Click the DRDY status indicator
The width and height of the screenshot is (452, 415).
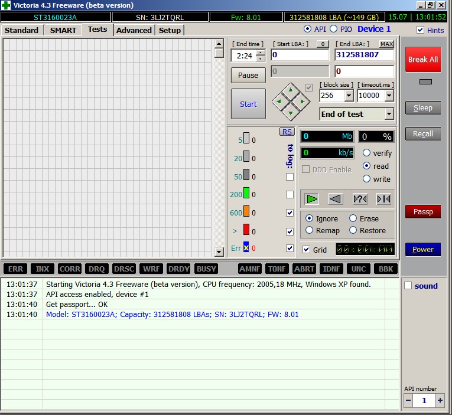pos(178,269)
